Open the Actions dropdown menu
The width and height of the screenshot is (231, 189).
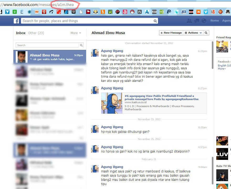[193, 33]
